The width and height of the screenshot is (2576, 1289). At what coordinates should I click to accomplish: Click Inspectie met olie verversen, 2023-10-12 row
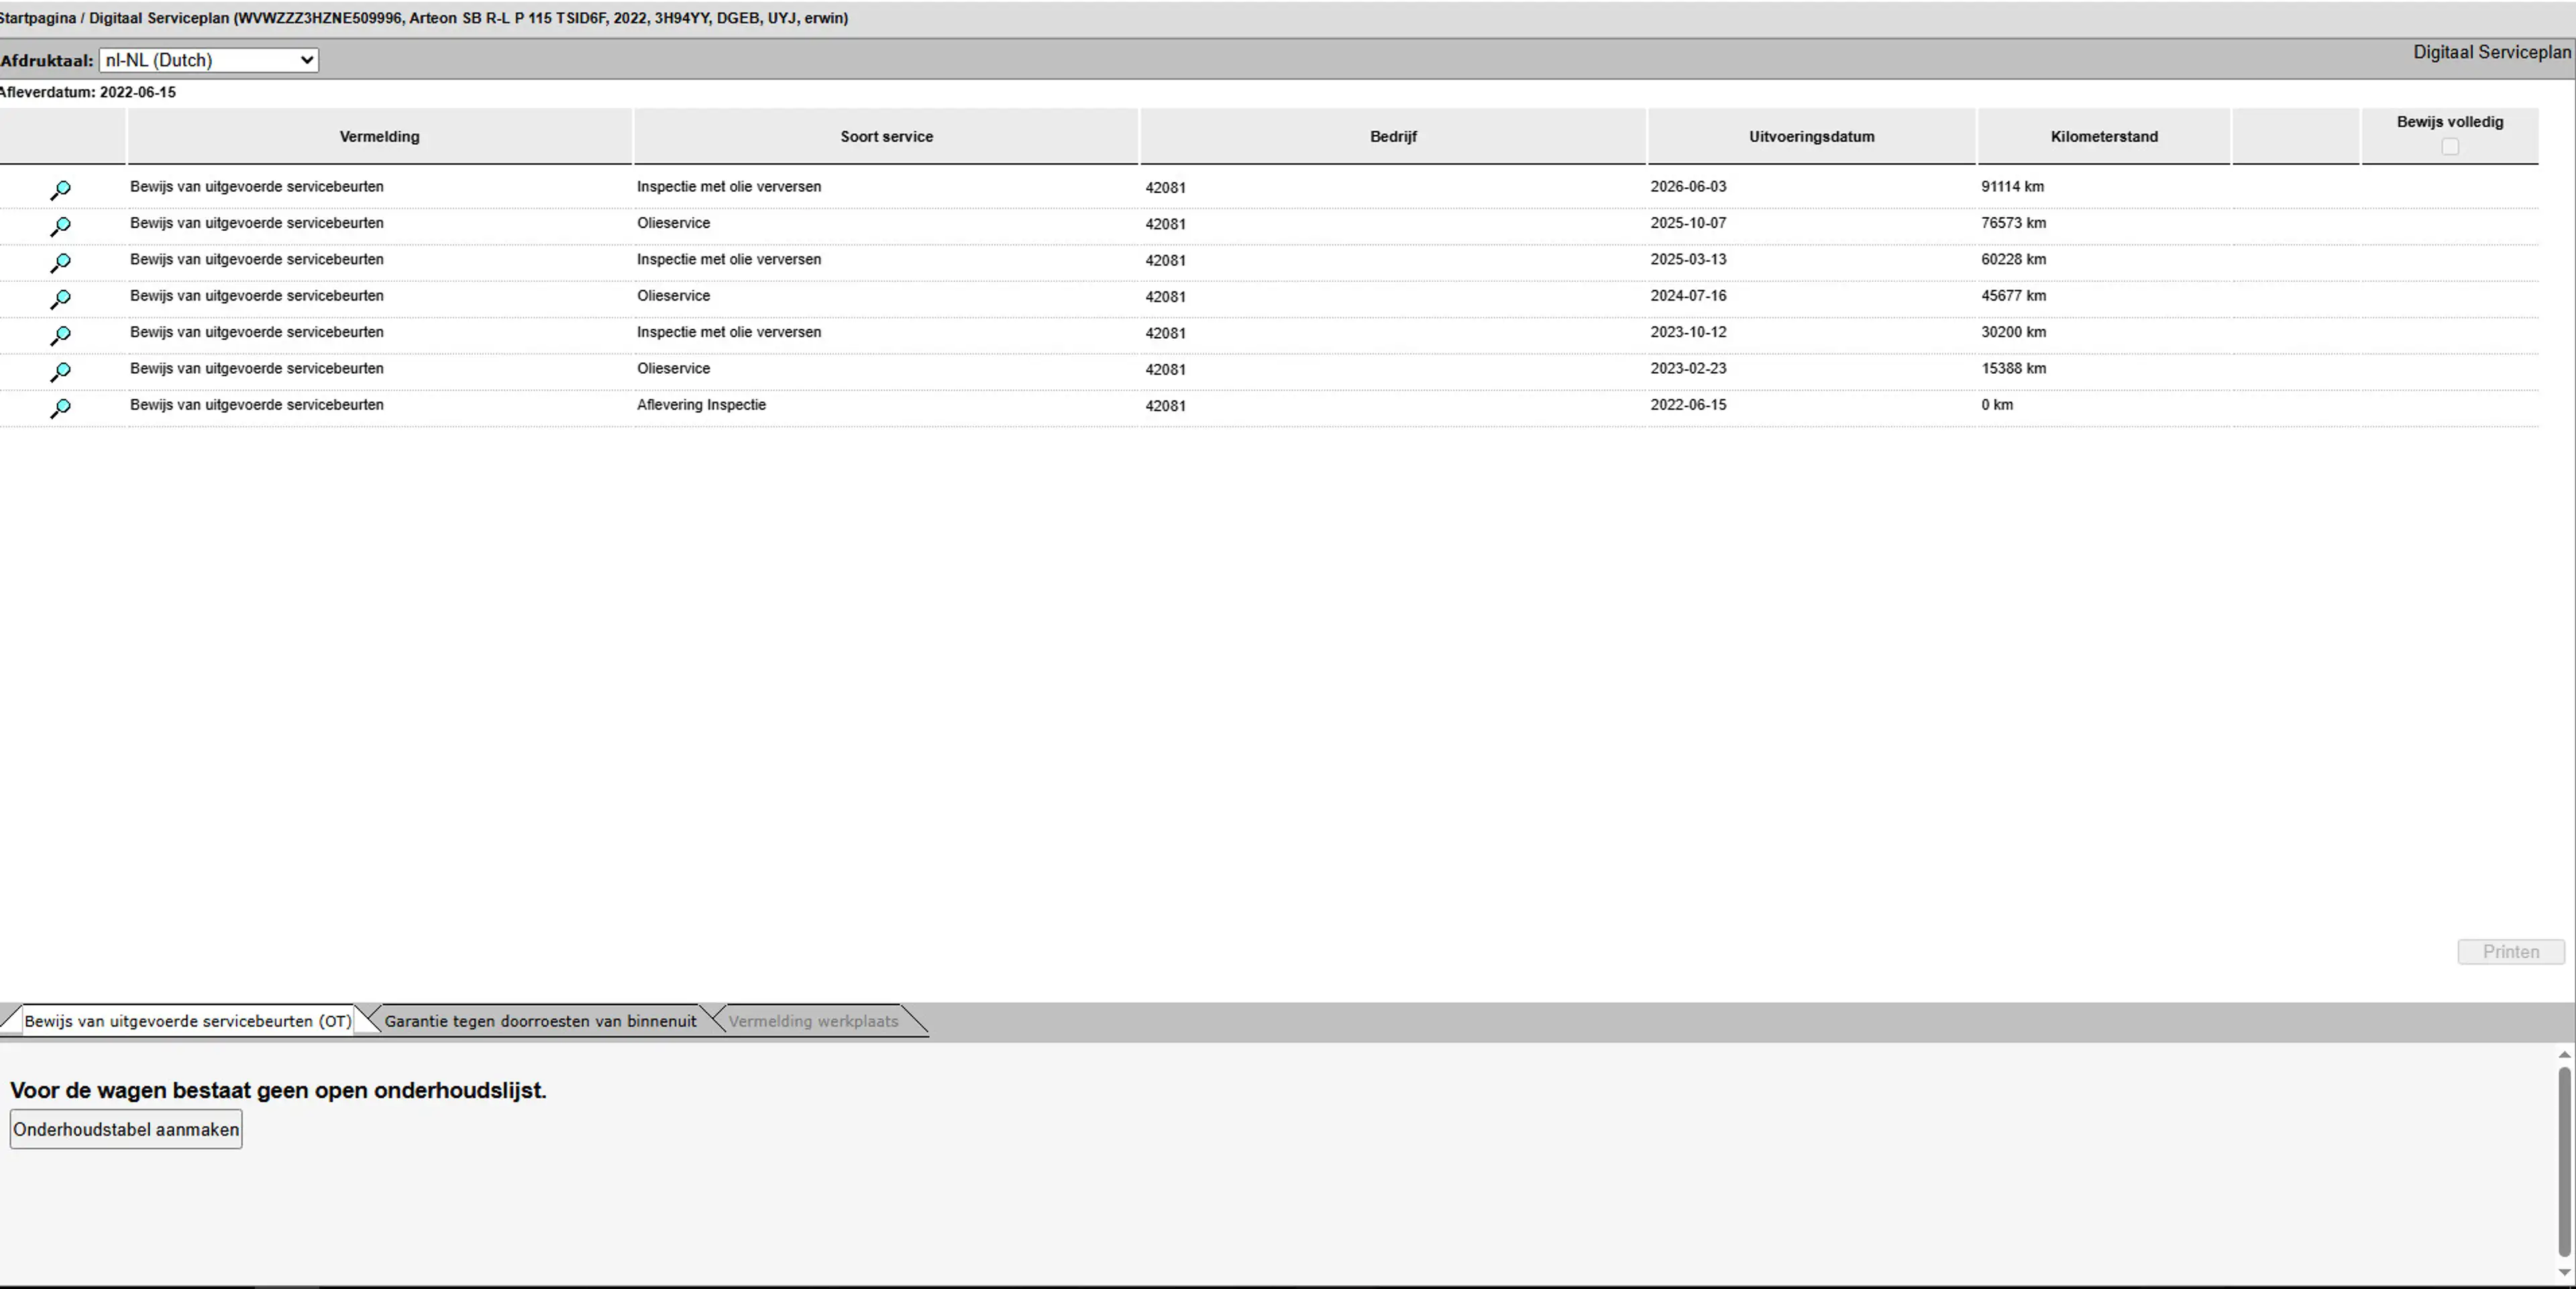pos(729,332)
